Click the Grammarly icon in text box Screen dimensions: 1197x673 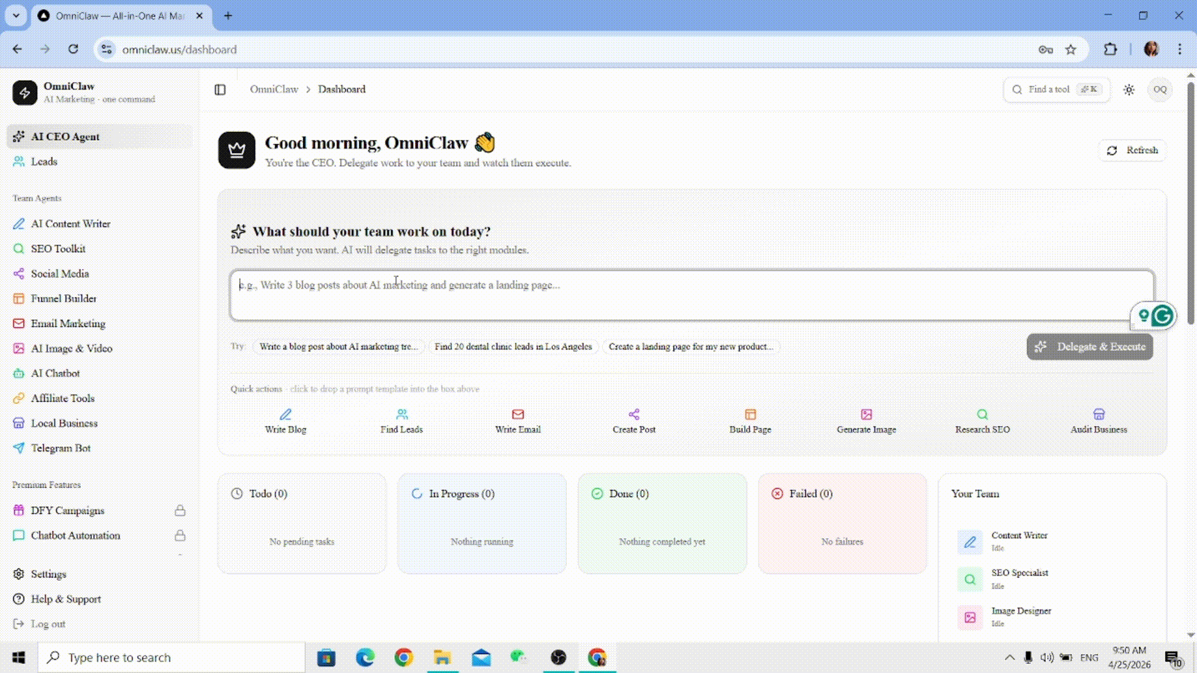coord(1163,316)
